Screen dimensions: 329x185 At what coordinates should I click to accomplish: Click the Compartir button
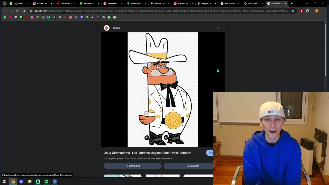point(133,166)
